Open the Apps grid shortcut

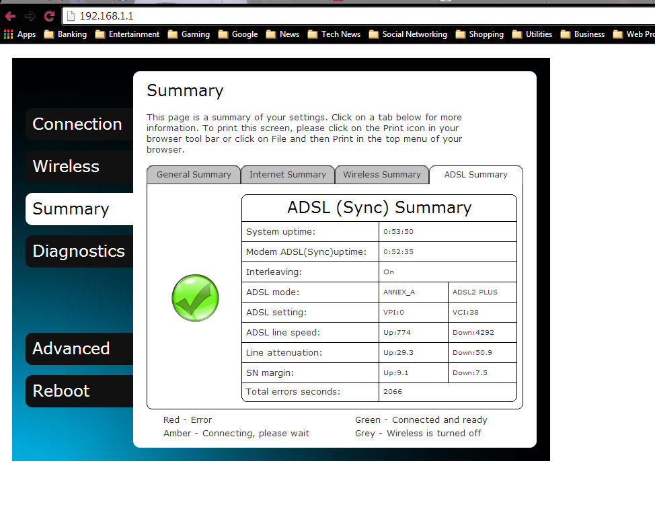(x=20, y=34)
